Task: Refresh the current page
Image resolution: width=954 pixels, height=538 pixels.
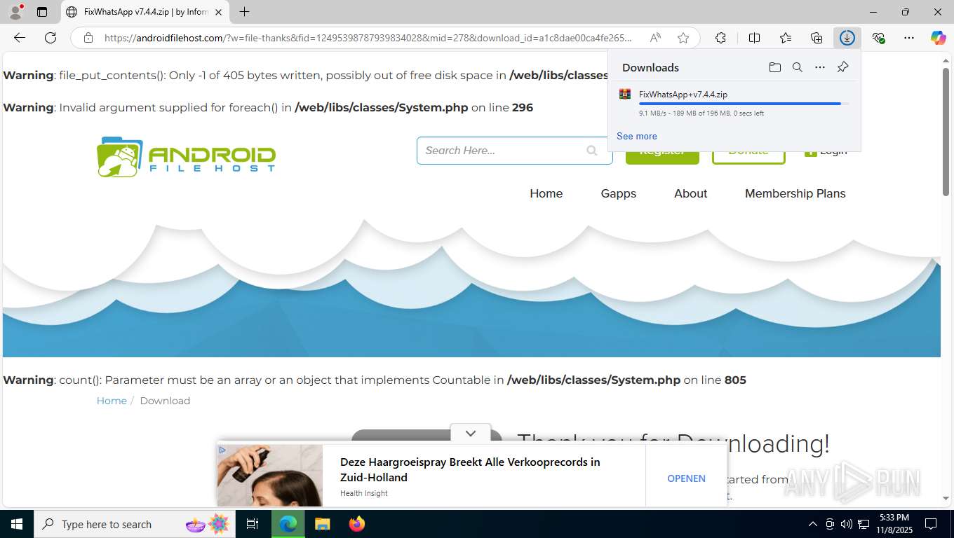Action: 51,38
